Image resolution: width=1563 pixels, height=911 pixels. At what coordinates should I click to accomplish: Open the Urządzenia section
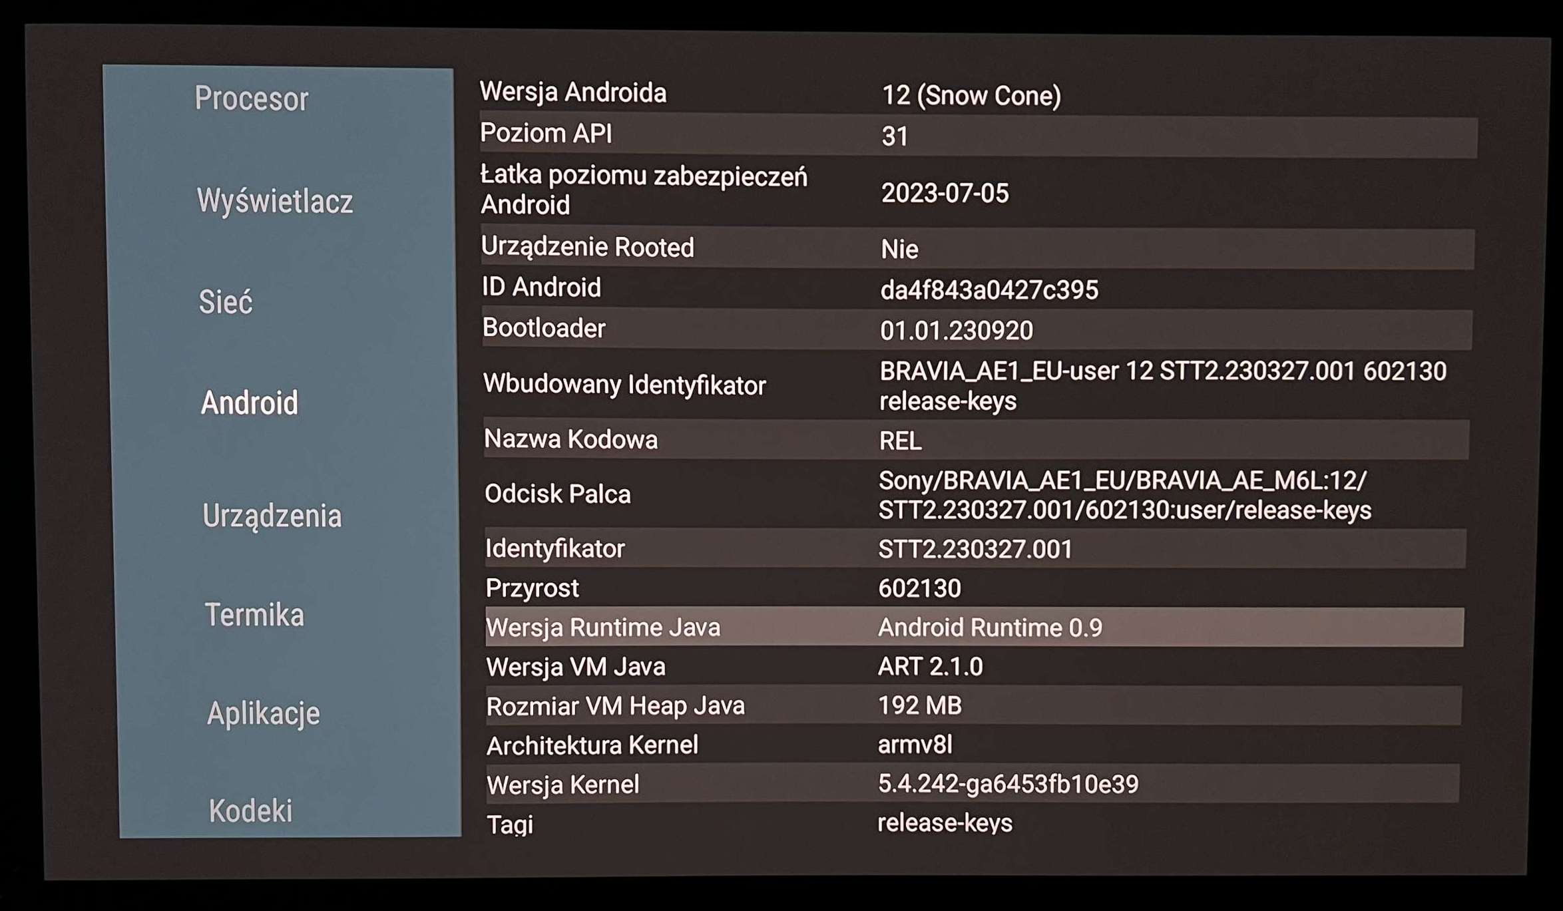tap(272, 516)
